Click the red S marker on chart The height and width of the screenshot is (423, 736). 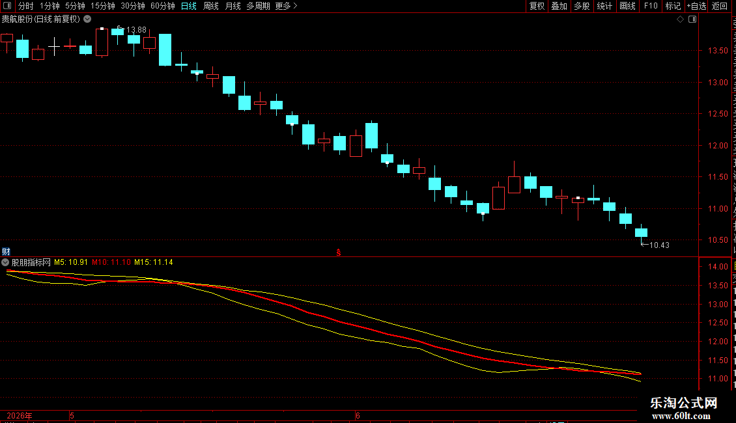tap(339, 252)
